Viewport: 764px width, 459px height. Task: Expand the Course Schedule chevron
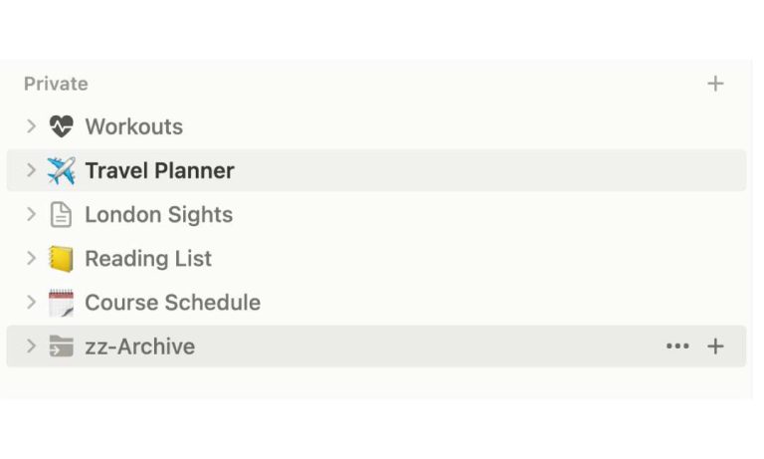pos(31,303)
